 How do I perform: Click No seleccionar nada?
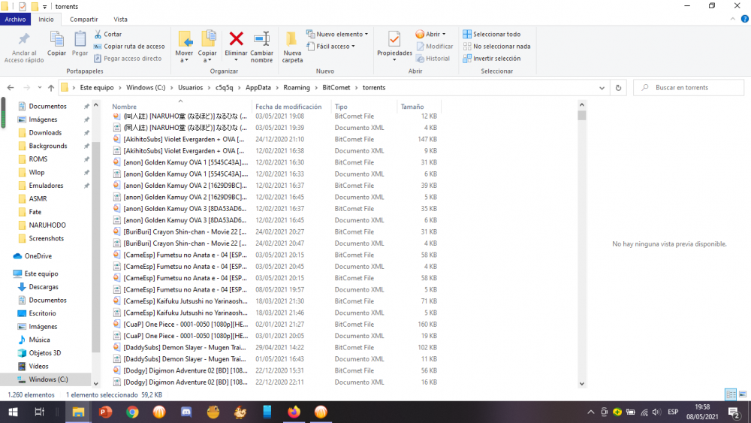point(496,47)
